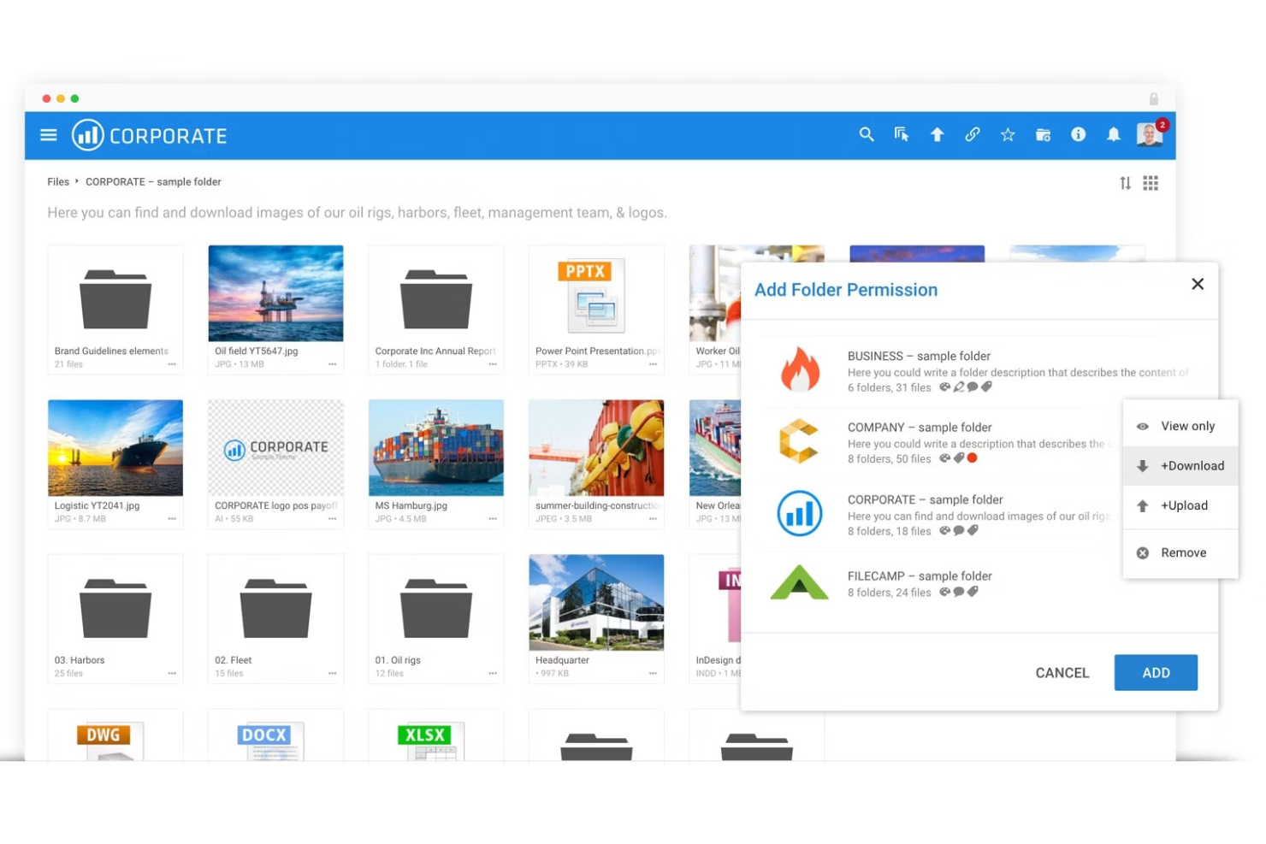The width and height of the screenshot is (1266, 844).
Task: Open the summer-building-construction thumbnail
Action: tap(596, 448)
